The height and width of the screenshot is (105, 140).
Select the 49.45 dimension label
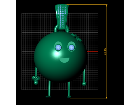pos(105,52)
